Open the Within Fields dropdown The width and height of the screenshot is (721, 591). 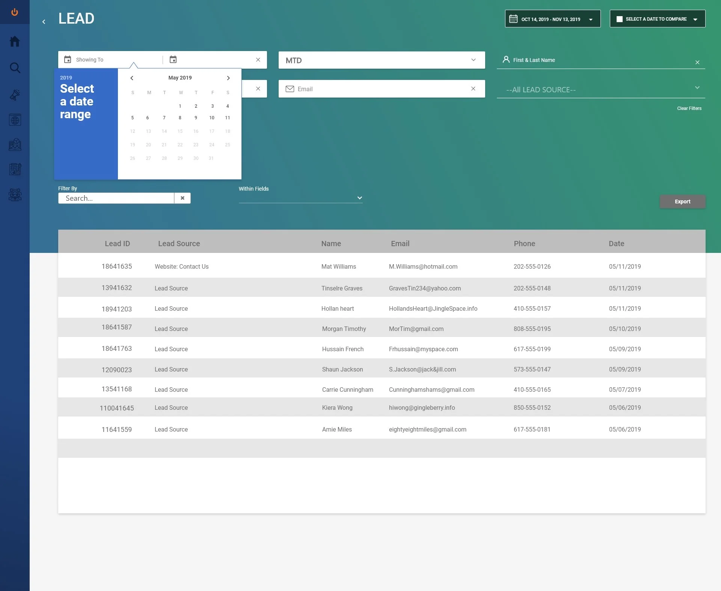[x=300, y=198]
